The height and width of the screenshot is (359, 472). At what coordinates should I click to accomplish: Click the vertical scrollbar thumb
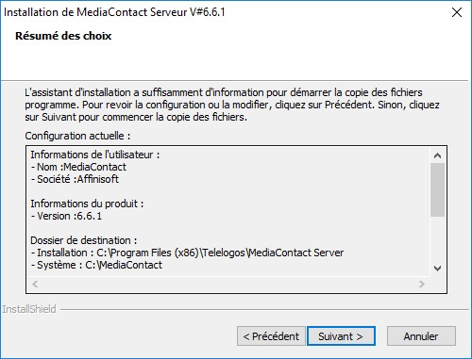pos(437,189)
